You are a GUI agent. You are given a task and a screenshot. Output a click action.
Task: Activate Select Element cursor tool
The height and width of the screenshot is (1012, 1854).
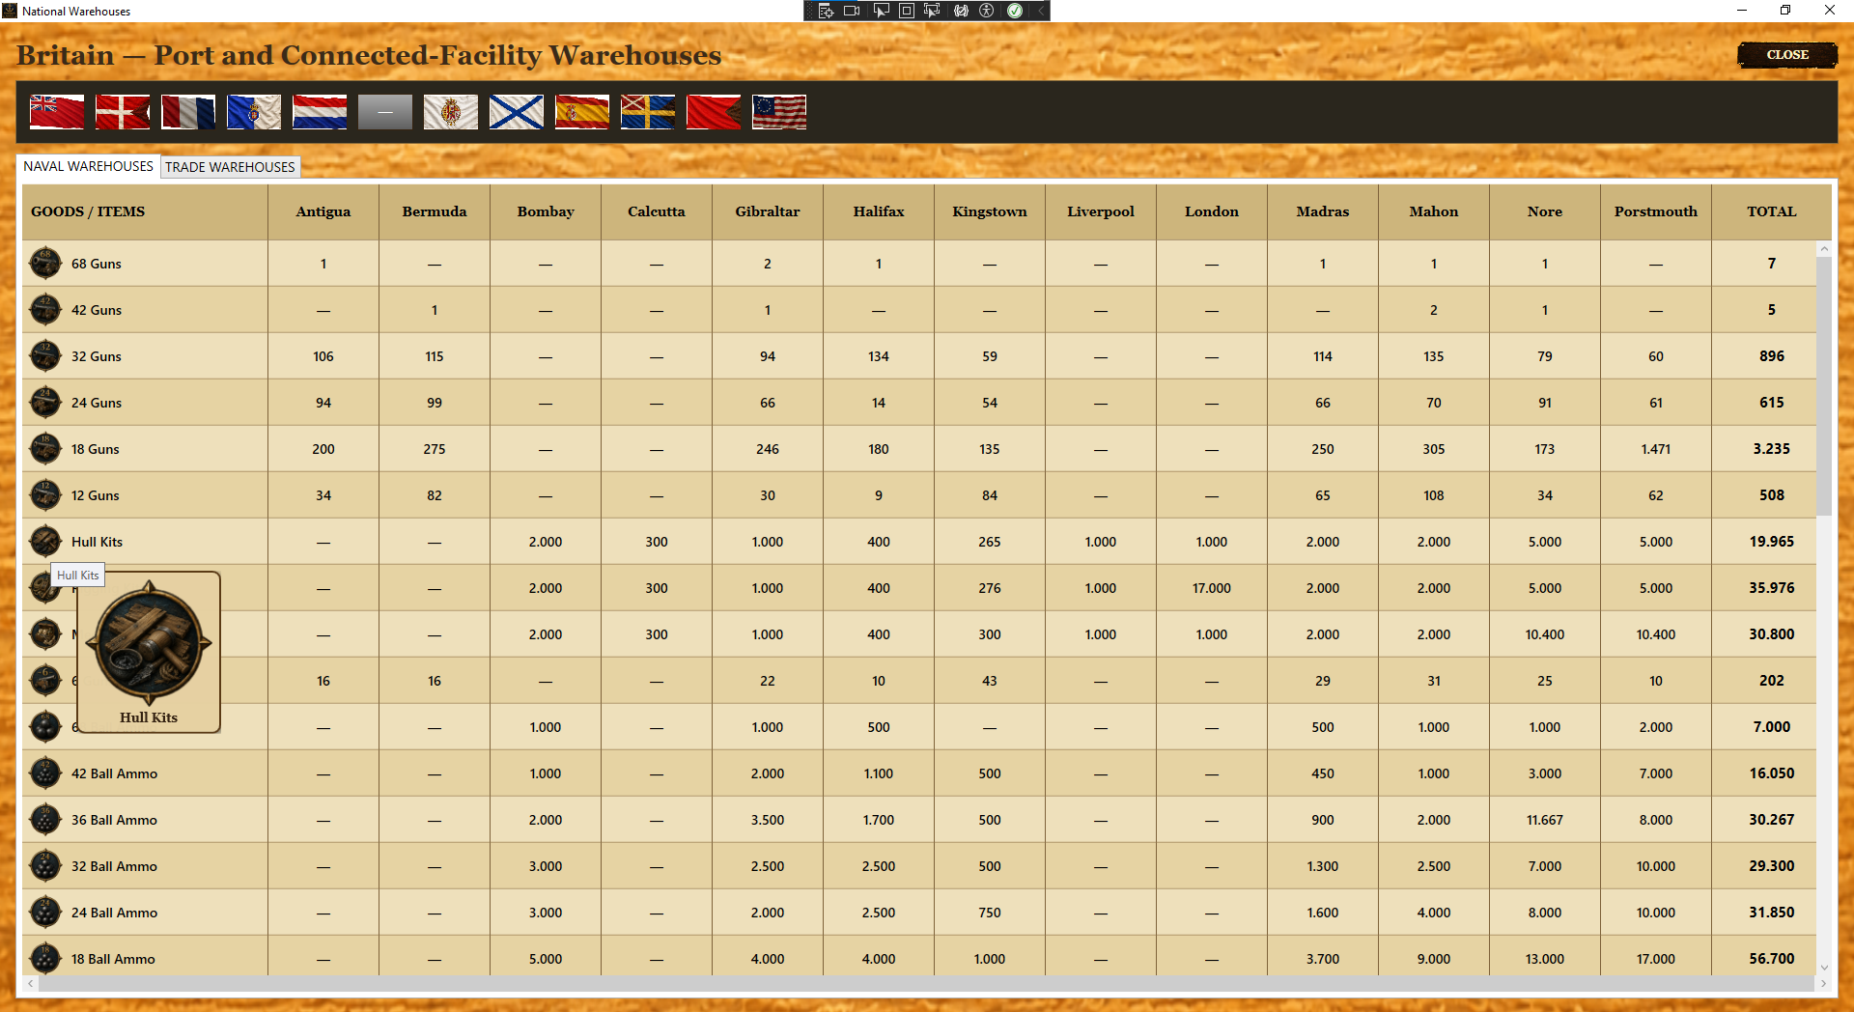(x=881, y=11)
